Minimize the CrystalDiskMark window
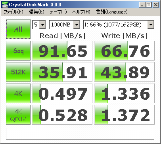 click(142, 5)
